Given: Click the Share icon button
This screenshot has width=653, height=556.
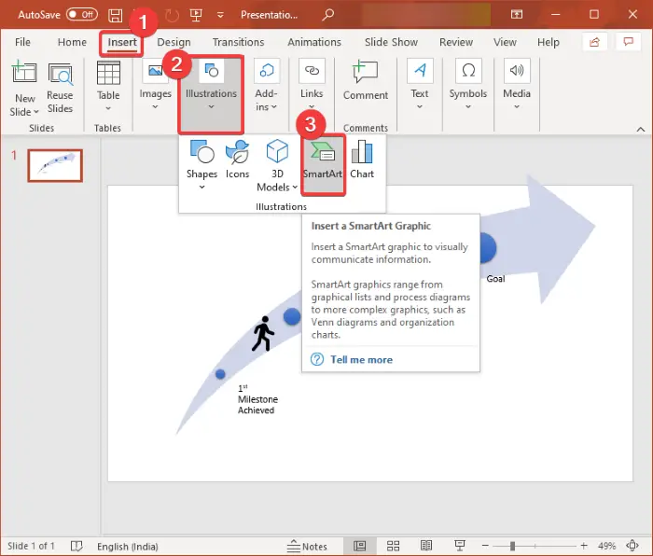Looking at the screenshot, I should pos(595,42).
